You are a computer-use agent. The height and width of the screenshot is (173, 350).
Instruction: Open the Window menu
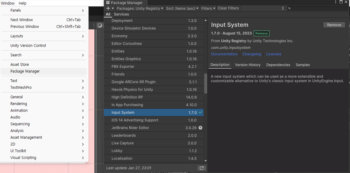pos(8,3)
